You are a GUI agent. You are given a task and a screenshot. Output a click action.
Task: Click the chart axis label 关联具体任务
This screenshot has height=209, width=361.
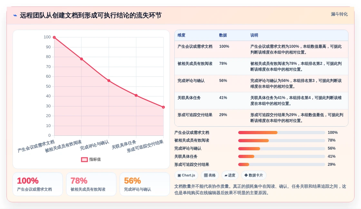pos(124,145)
